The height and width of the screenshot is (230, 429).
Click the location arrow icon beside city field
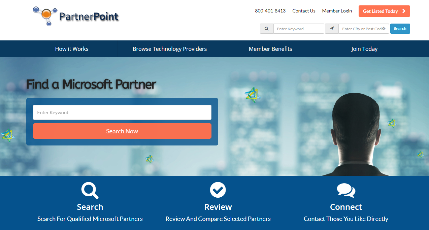[x=332, y=29]
